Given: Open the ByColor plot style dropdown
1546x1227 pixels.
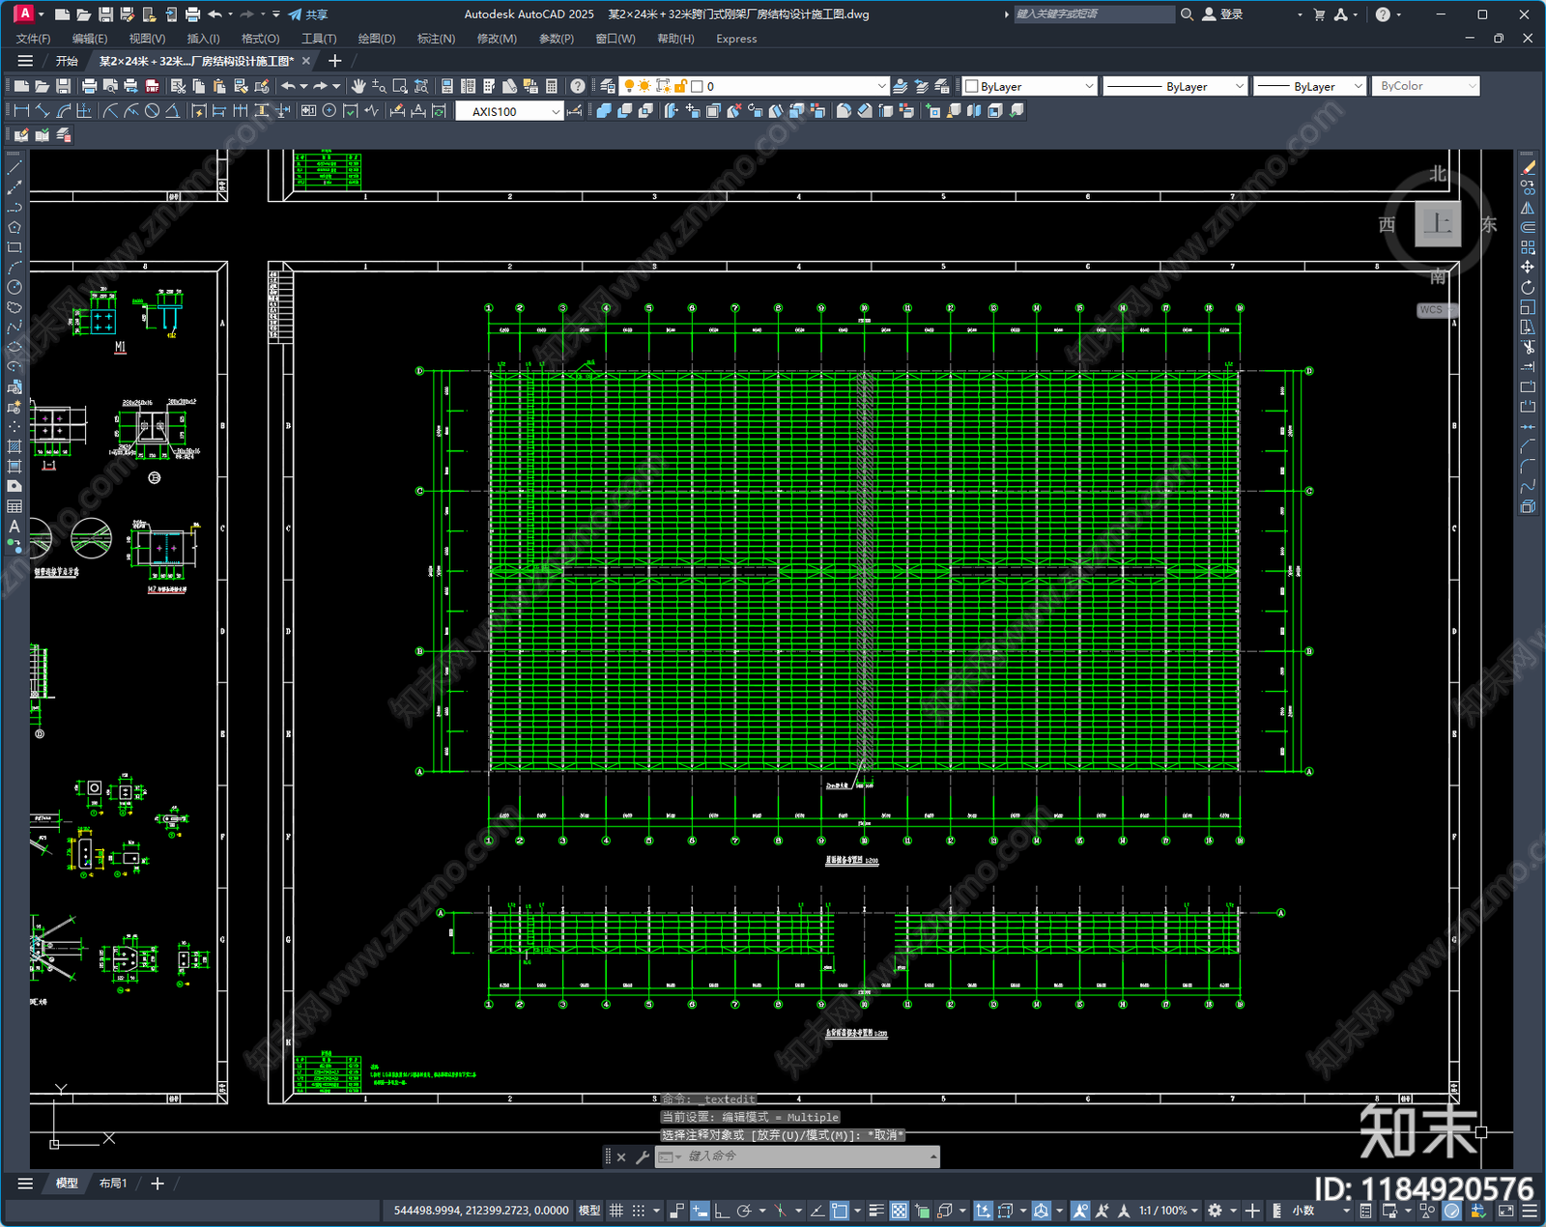Looking at the screenshot, I should [x=1425, y=86].
